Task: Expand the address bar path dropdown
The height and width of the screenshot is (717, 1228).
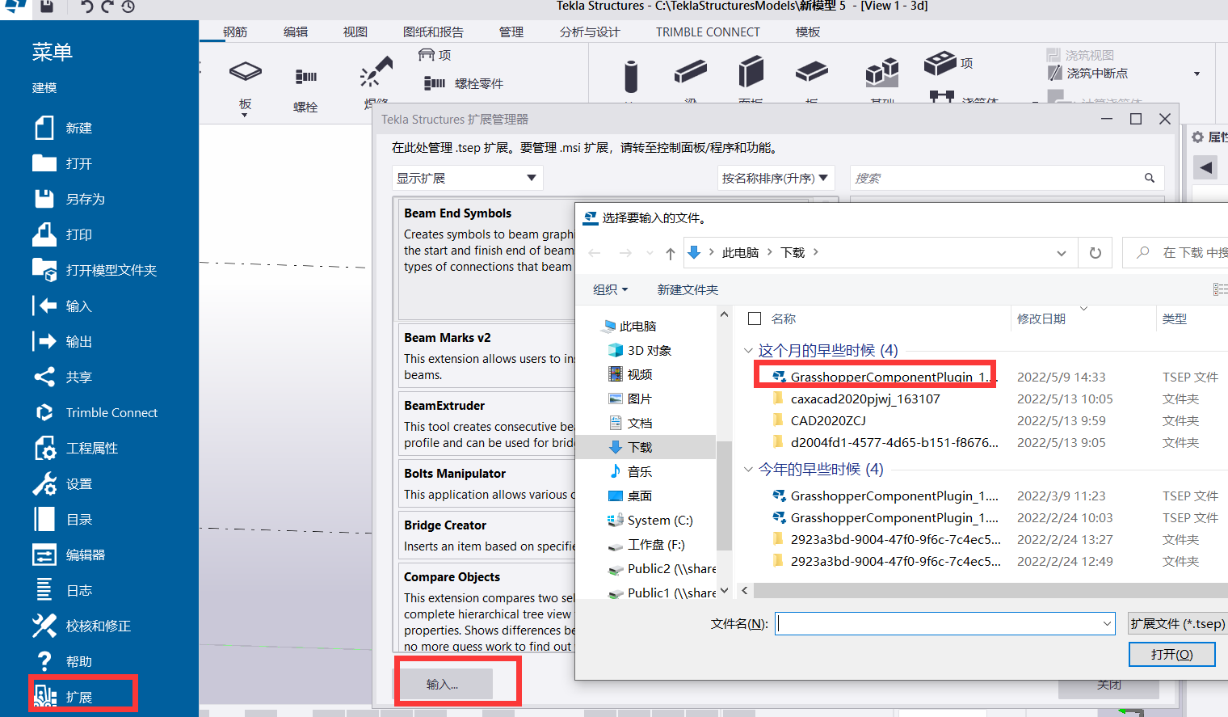Action: [1062, 253]
